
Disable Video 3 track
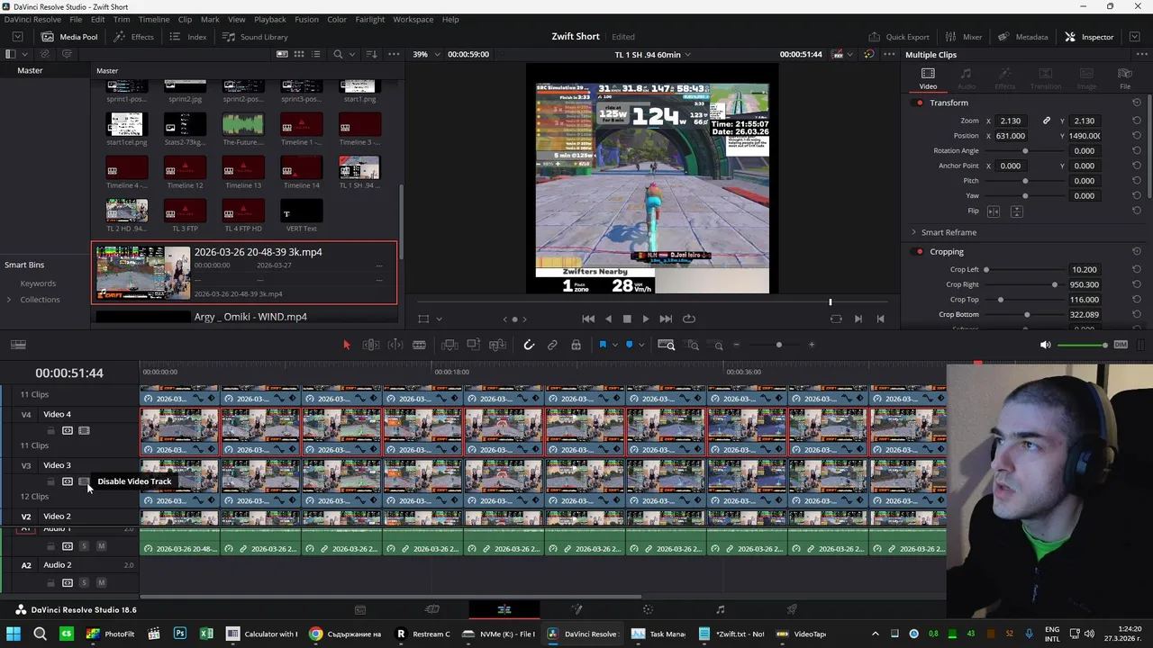pyautogui.click(x=84, y=481)
